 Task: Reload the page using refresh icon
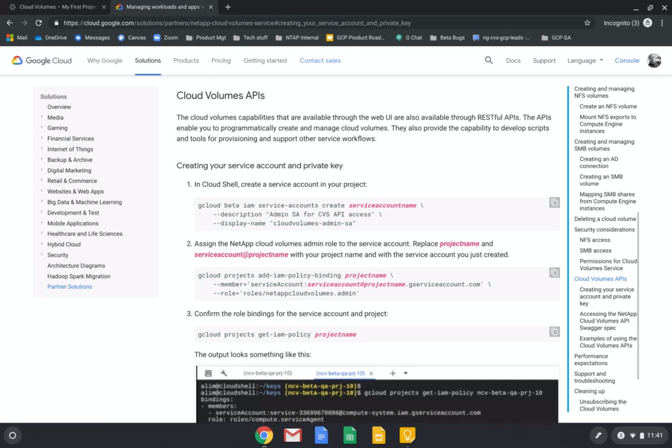click(x=39, y=23)
